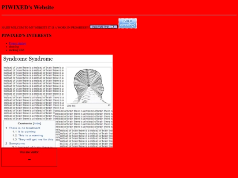Click the 'Contents' label in table of contents
The image size is (238, 178).
coord(25,124)
